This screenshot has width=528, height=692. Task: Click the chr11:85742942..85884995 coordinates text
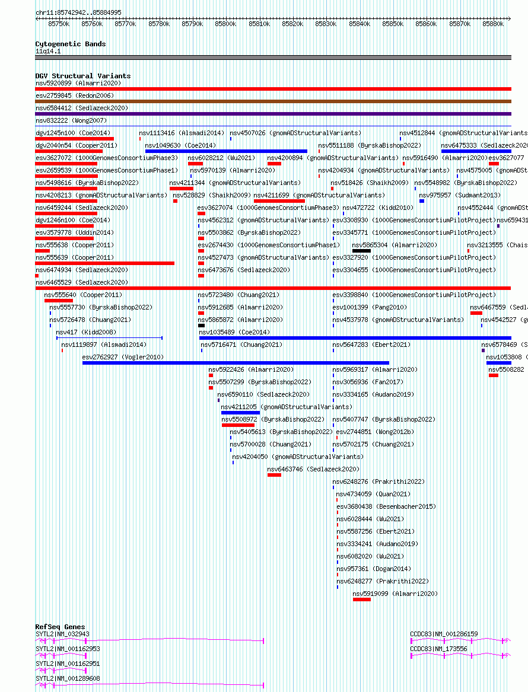[78, 12]
